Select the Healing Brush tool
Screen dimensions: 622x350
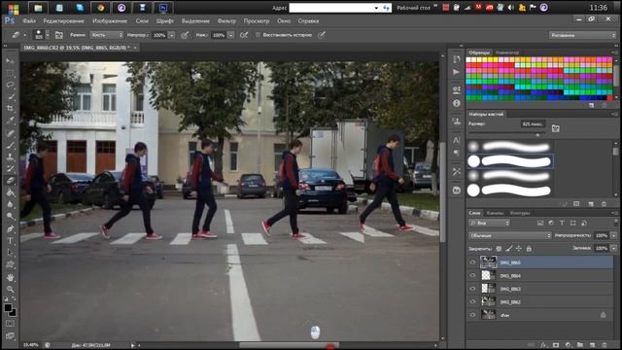tap(10, 132)
